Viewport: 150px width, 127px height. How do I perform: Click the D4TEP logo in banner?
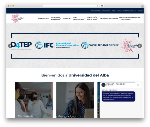click(21, 45)
